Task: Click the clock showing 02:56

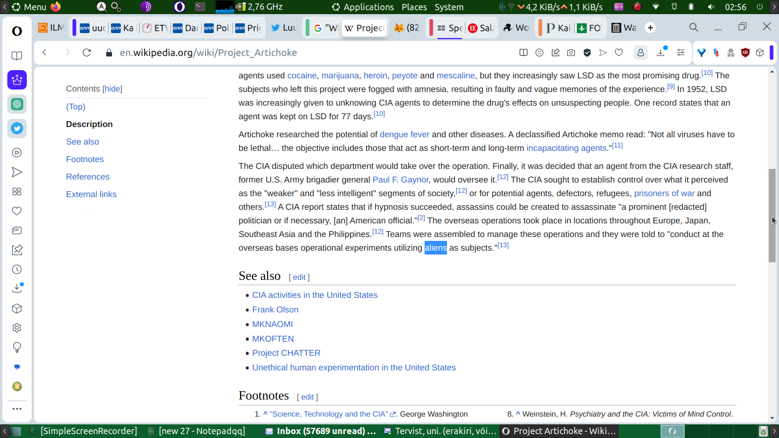Action: (735, 7)
